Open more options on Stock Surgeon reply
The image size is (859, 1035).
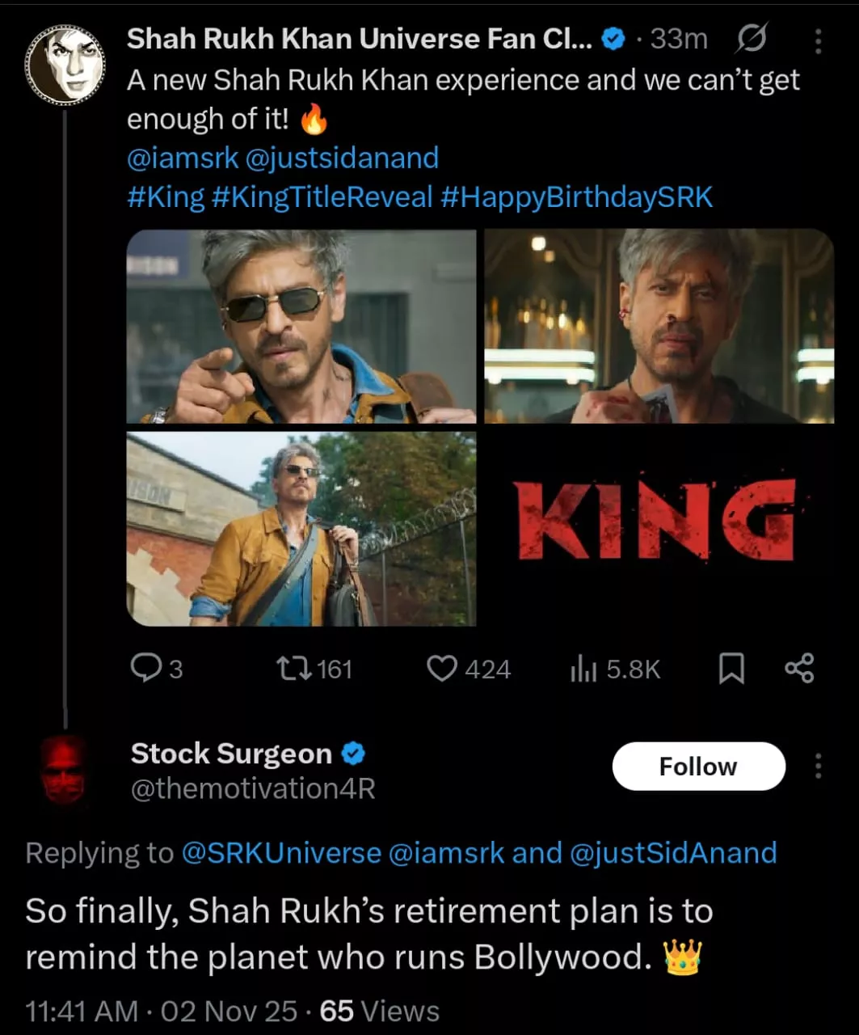(818, 766)
